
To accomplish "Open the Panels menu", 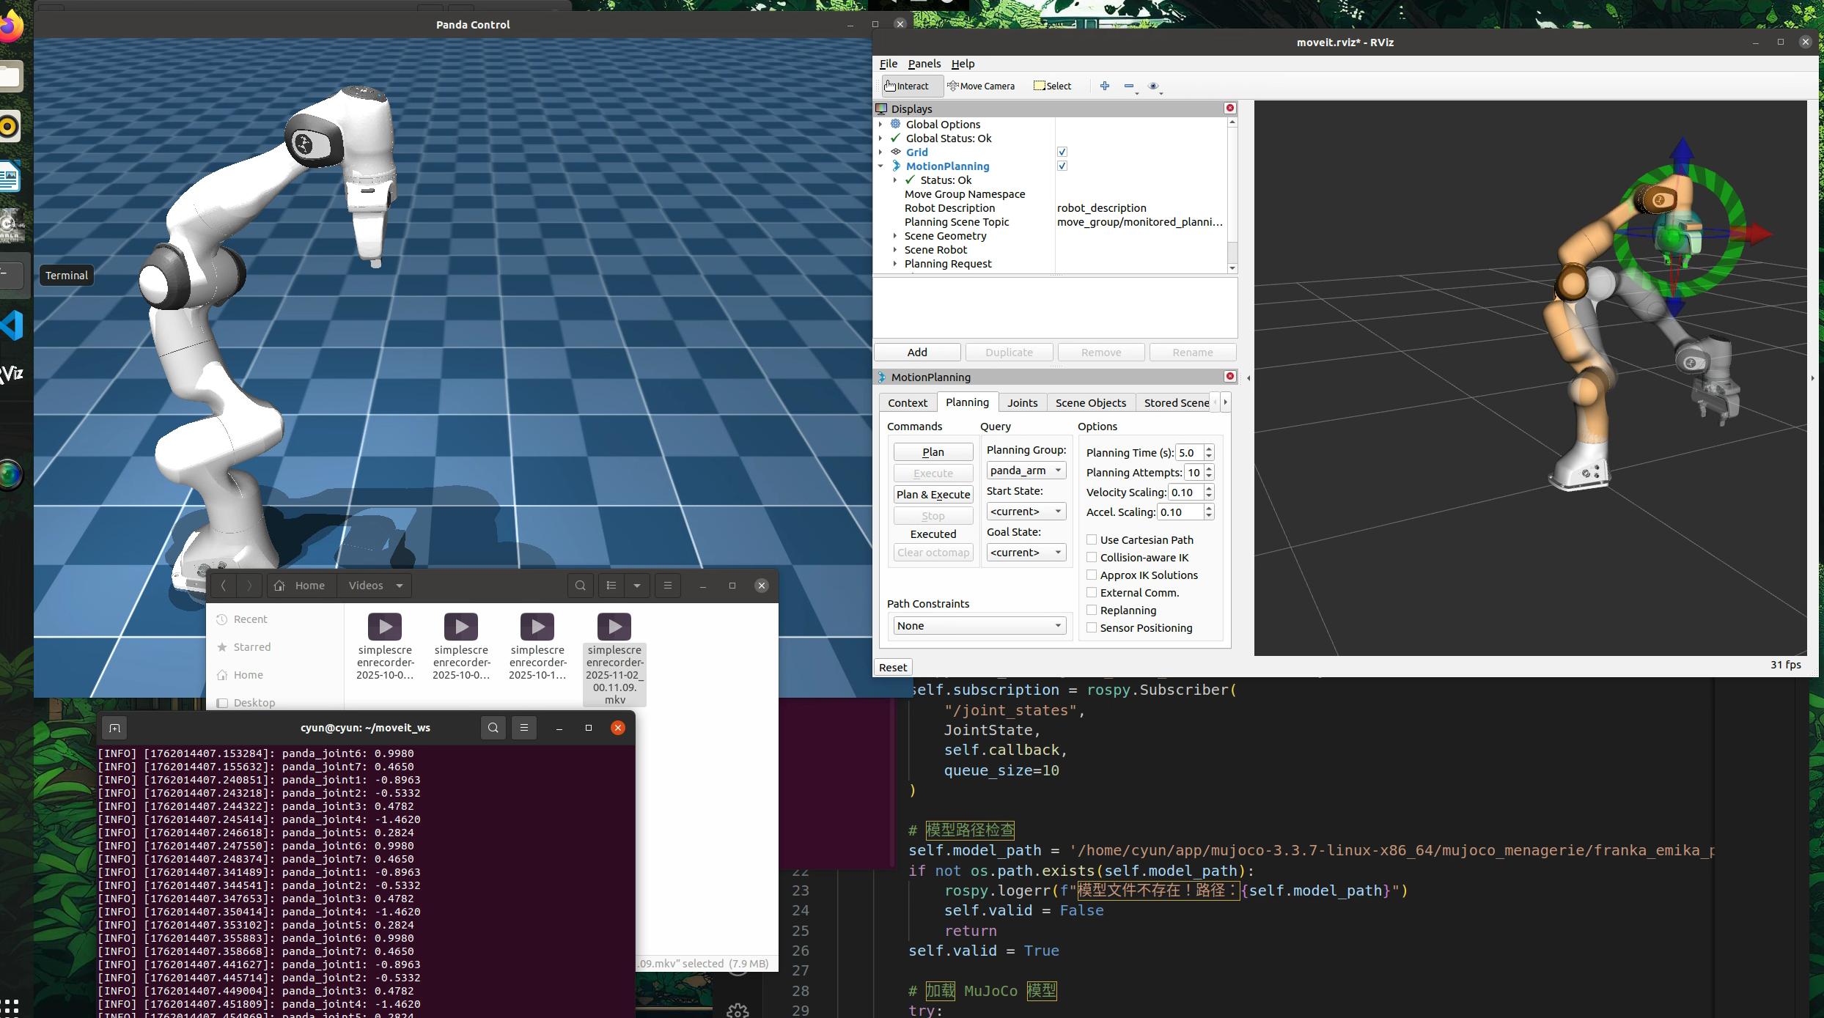I will (x=924, y=64).
